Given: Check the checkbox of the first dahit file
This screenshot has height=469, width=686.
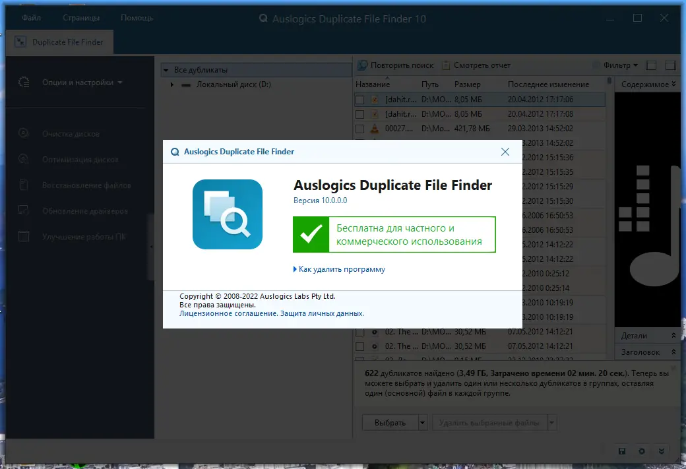Looking at the screenshot, I should click(360, 99).
